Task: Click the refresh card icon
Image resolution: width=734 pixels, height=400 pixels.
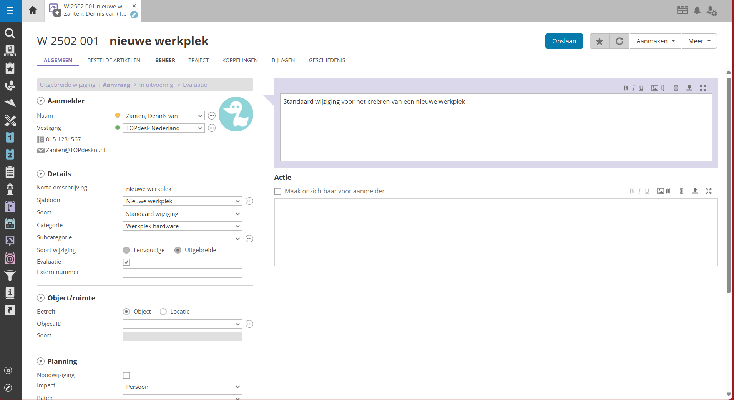Action: (x=619, y=41)
